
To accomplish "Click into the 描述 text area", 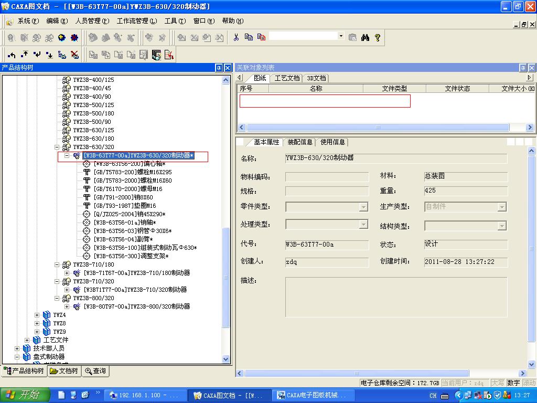I will 396,297.
